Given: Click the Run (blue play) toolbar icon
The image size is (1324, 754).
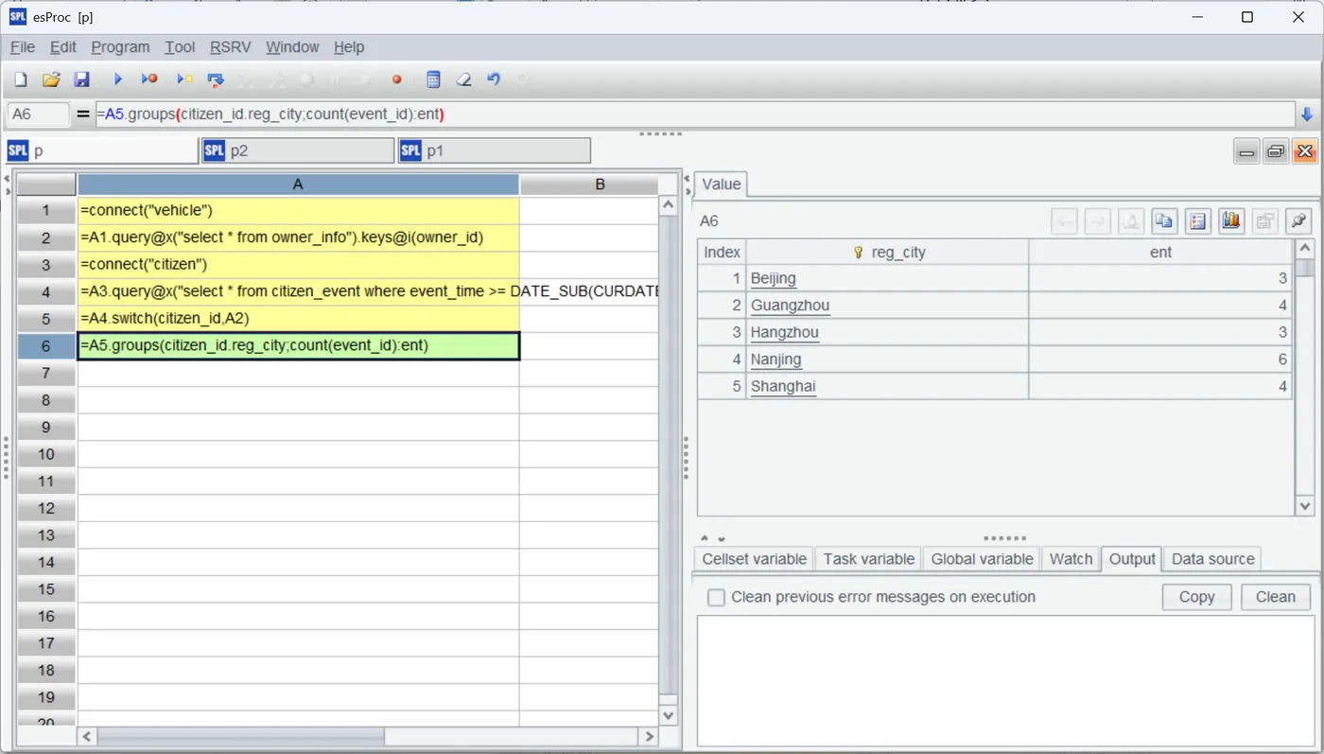Looking at the screenshot, I should click(x=118, y=79).
